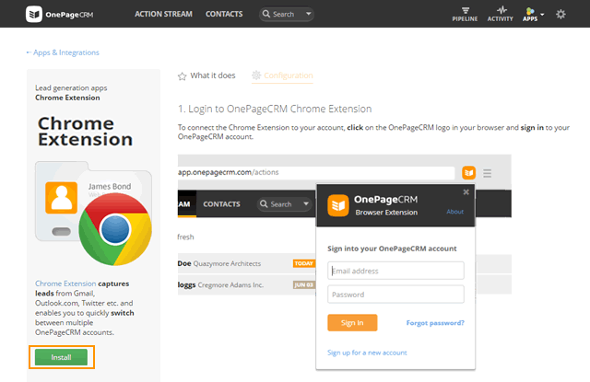This screenshot has width=590, height=382.
Task: Close the Browser Extension popup
Action: tap(466, 192)
